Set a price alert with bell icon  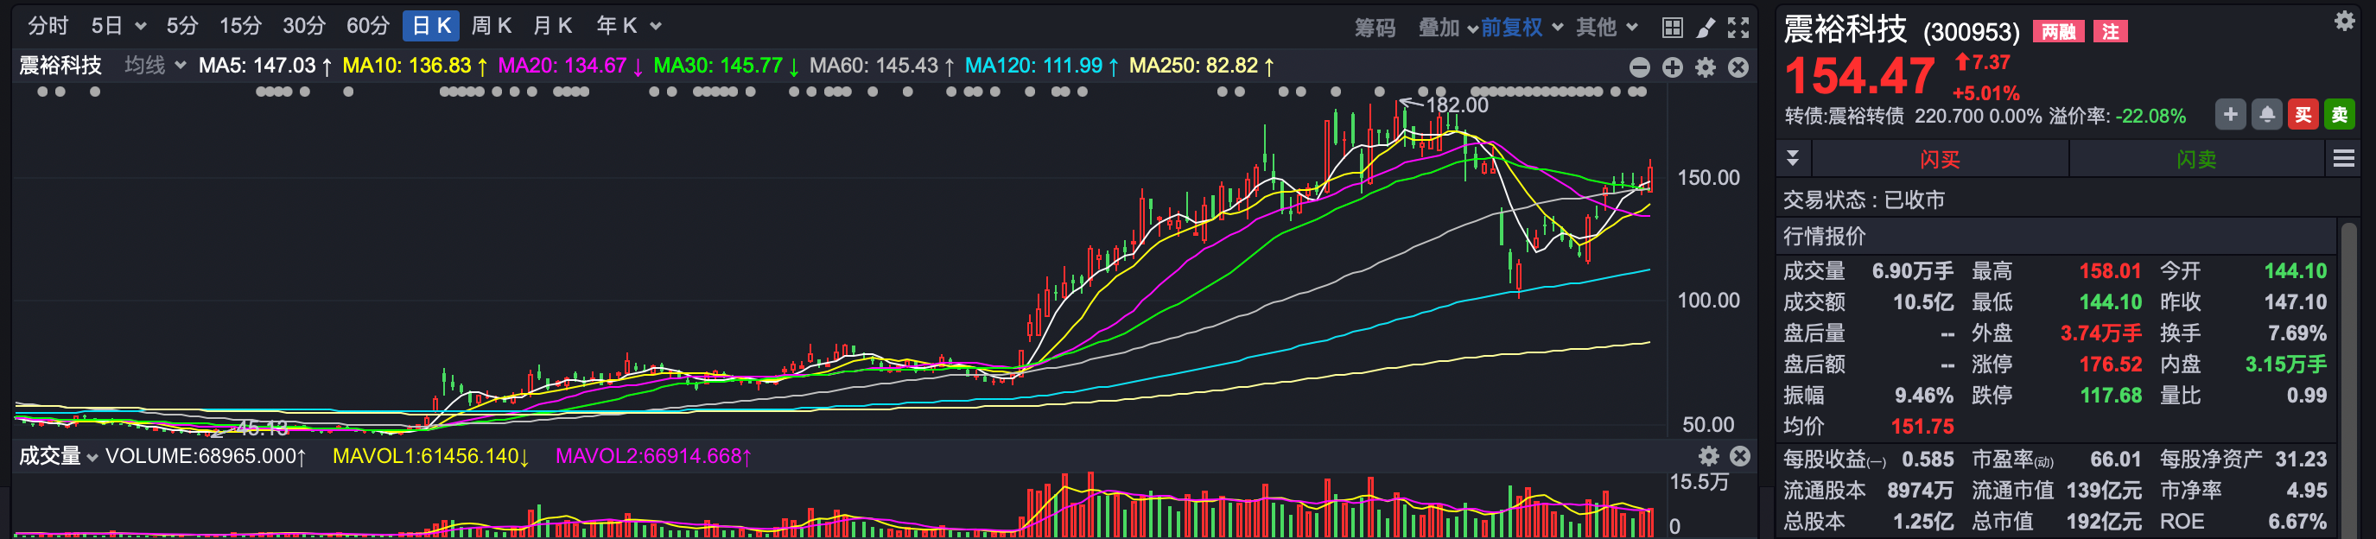point(2266,115)
